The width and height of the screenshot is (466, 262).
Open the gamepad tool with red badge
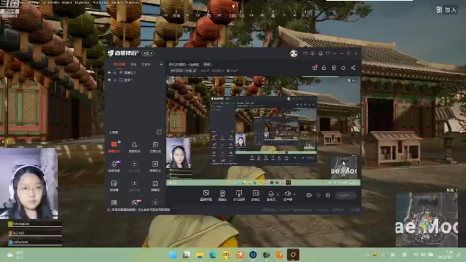click(135, 203)
